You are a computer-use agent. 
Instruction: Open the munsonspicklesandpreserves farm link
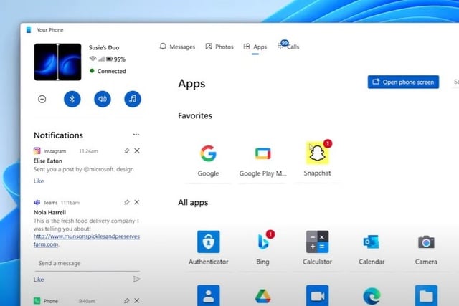click(x=86, y=240)
